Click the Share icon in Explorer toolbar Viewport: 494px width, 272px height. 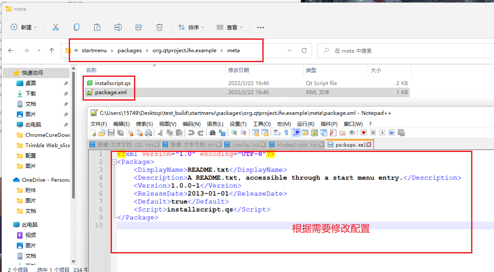(139, 27)
